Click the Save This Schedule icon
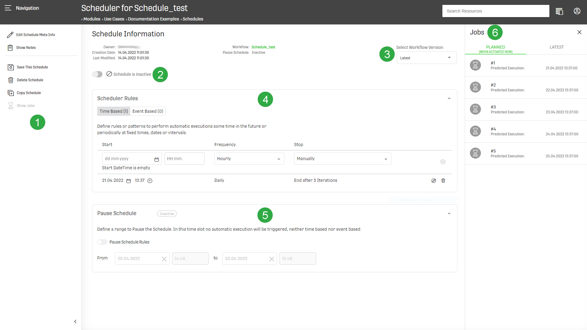The height and width of the screenshot is (330, 587). [x=11, y=67]
